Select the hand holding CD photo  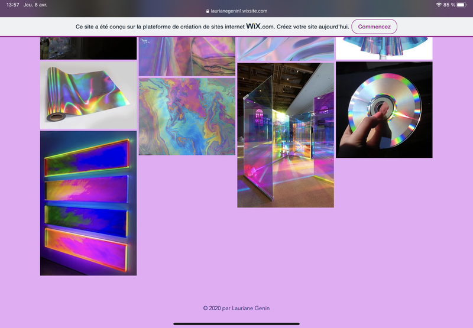(384, 110)
